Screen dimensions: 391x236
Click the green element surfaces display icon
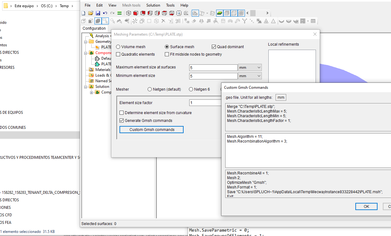coord(219,13)
